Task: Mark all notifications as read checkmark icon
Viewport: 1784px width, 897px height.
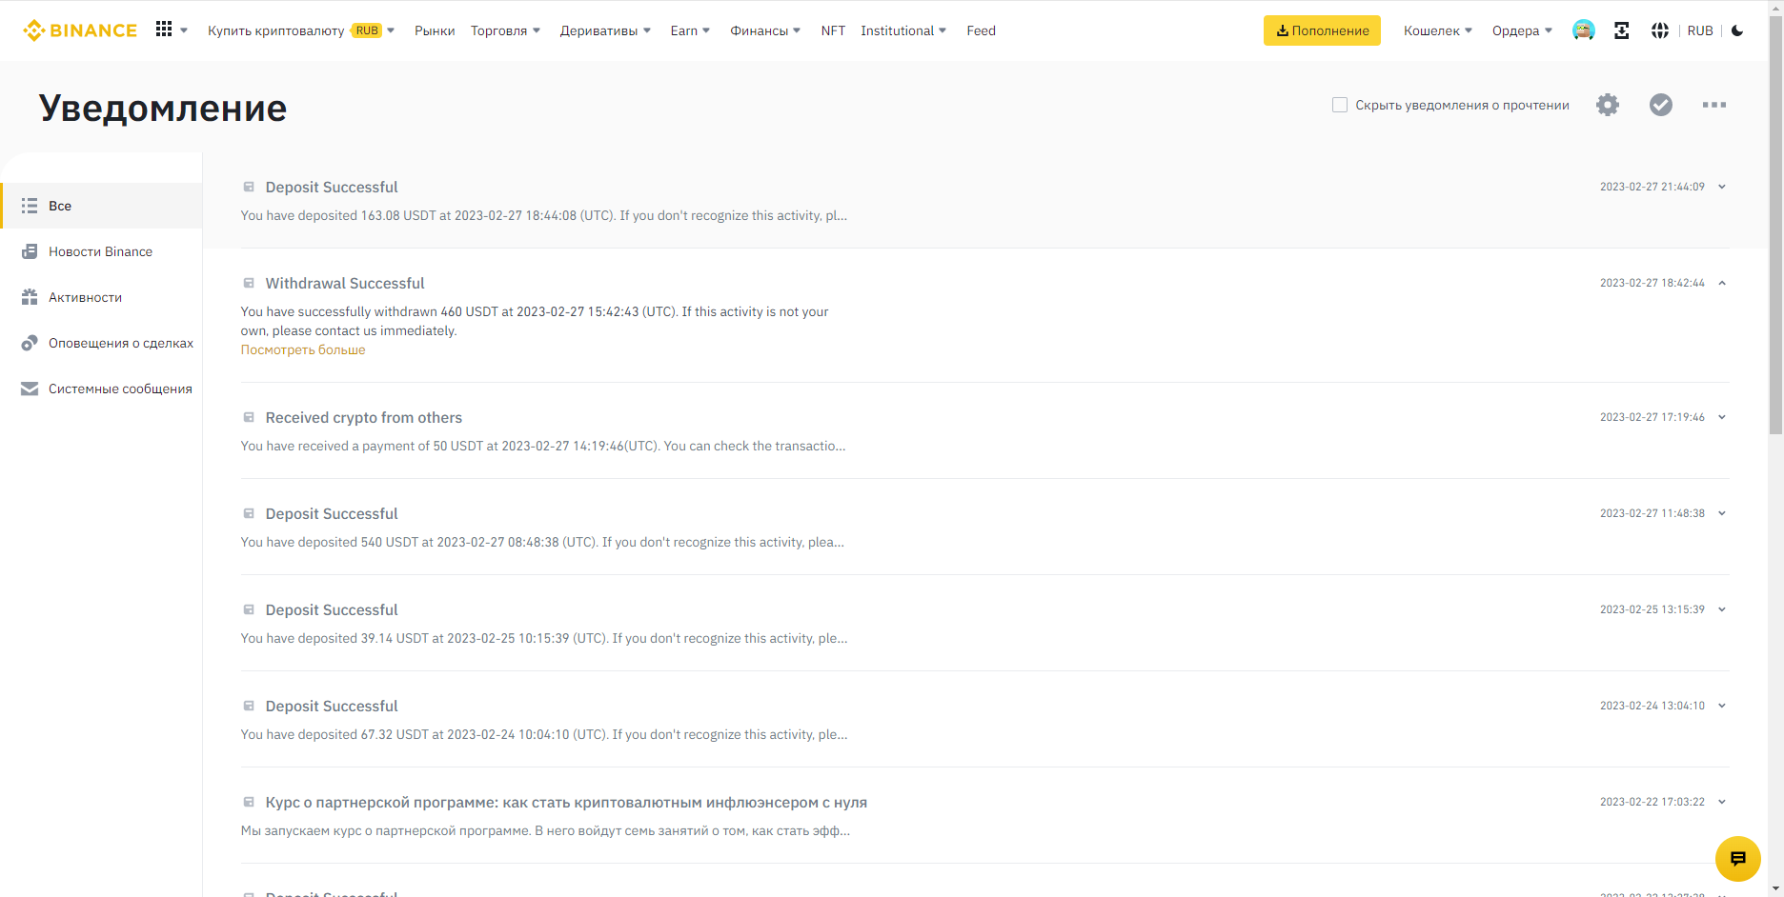Action: click(x=1661, y=105)
